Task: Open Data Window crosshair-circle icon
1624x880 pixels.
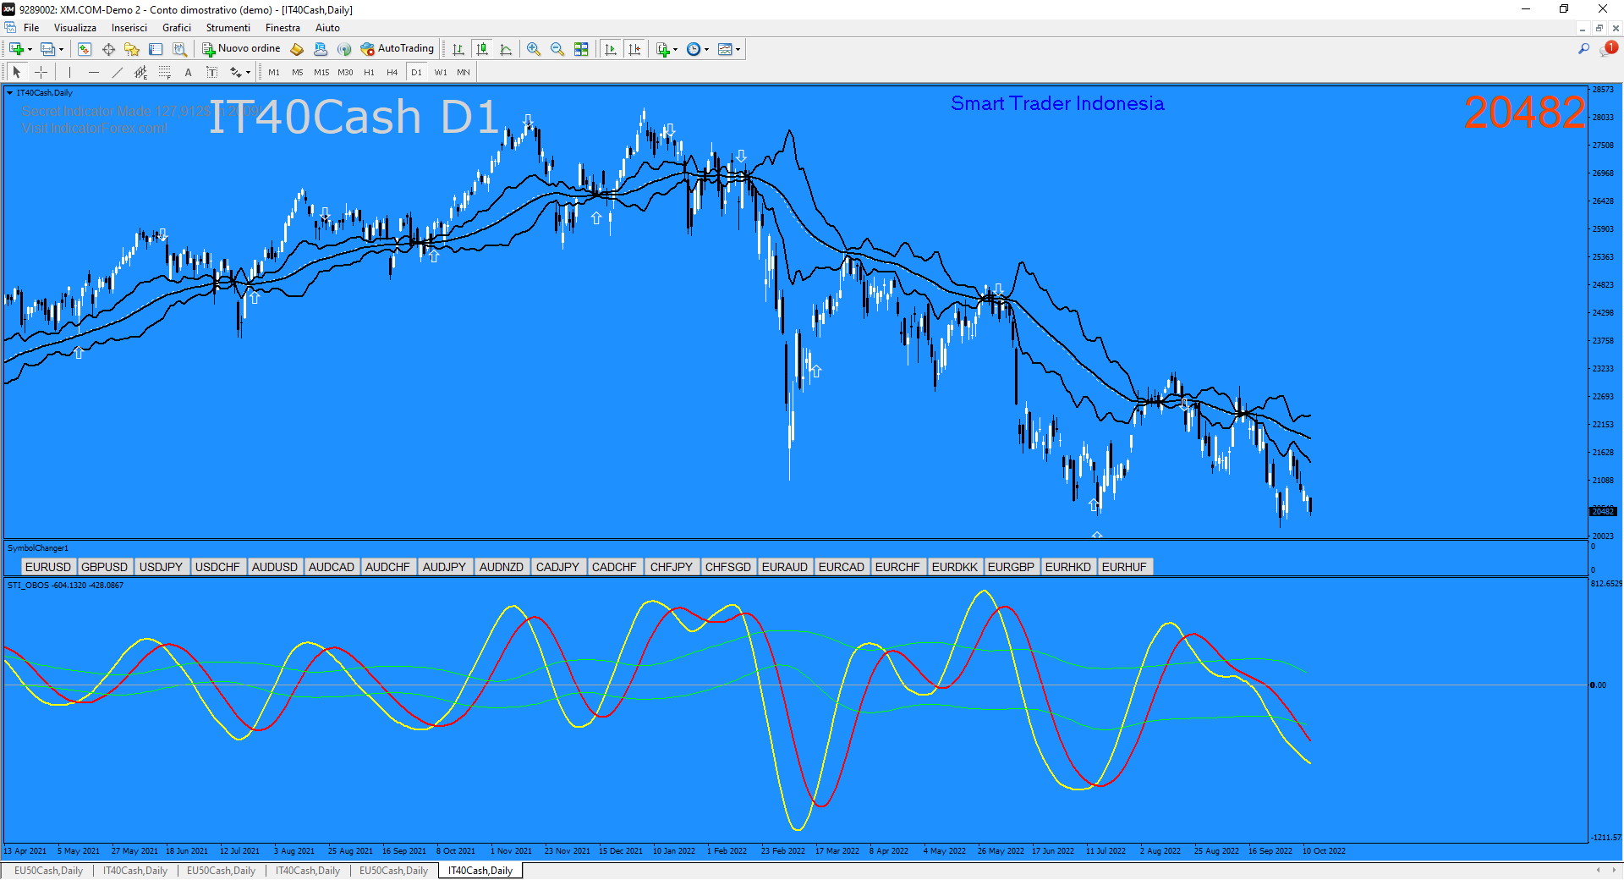Action: [x=108, y=49]
